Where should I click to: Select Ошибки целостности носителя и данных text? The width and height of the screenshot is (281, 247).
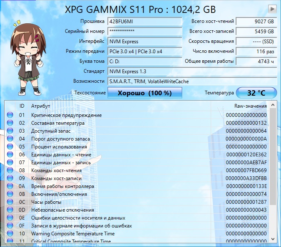pos(78,218)
